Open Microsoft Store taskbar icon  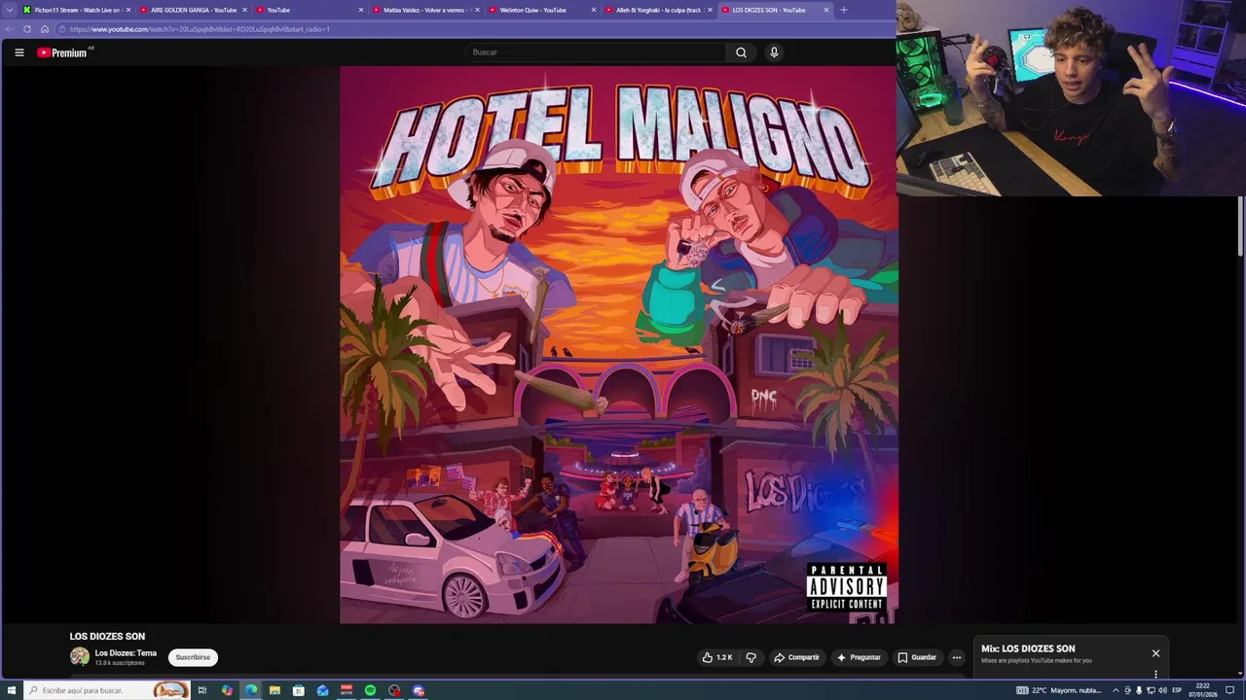pos(299,690)
